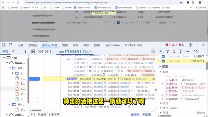The width and height of the screenshot is (208, 117).
Task: Open the 网络 tab
Action: coord(75,45)
